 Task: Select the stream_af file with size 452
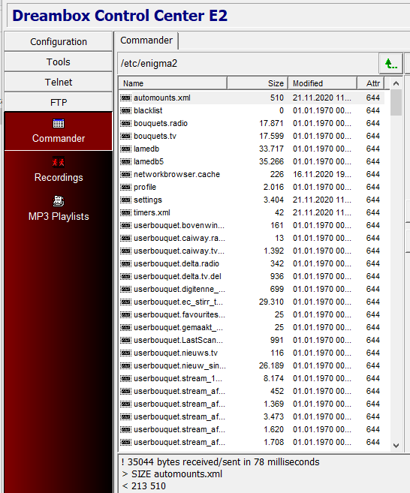(179, 391)
